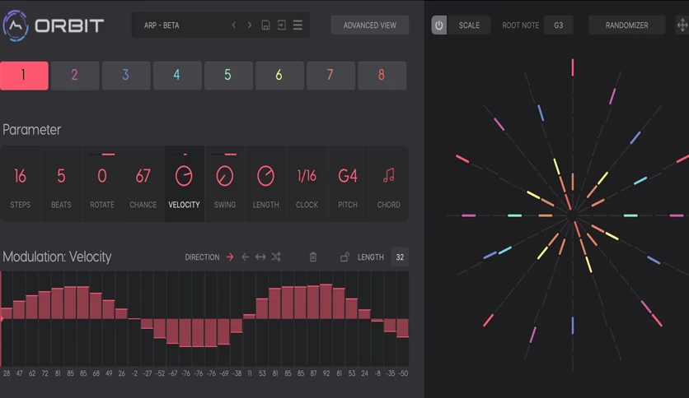
Task: Click the first velocity bar valued 28
Action: pos(7,313)
